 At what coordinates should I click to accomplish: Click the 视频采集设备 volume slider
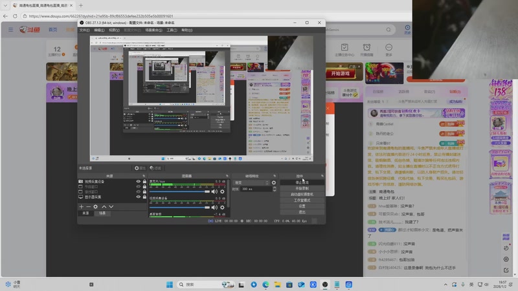(179, 208)
